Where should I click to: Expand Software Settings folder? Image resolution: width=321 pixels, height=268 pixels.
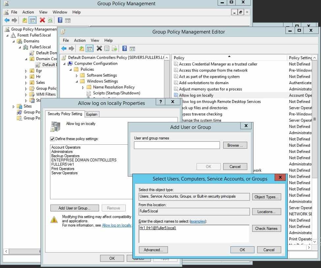point(77,76)
